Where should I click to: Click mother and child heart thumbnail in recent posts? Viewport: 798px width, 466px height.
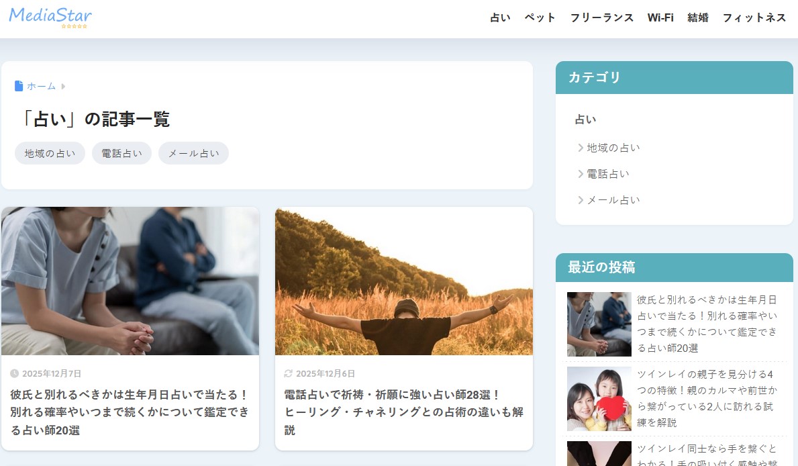point(599,399)
